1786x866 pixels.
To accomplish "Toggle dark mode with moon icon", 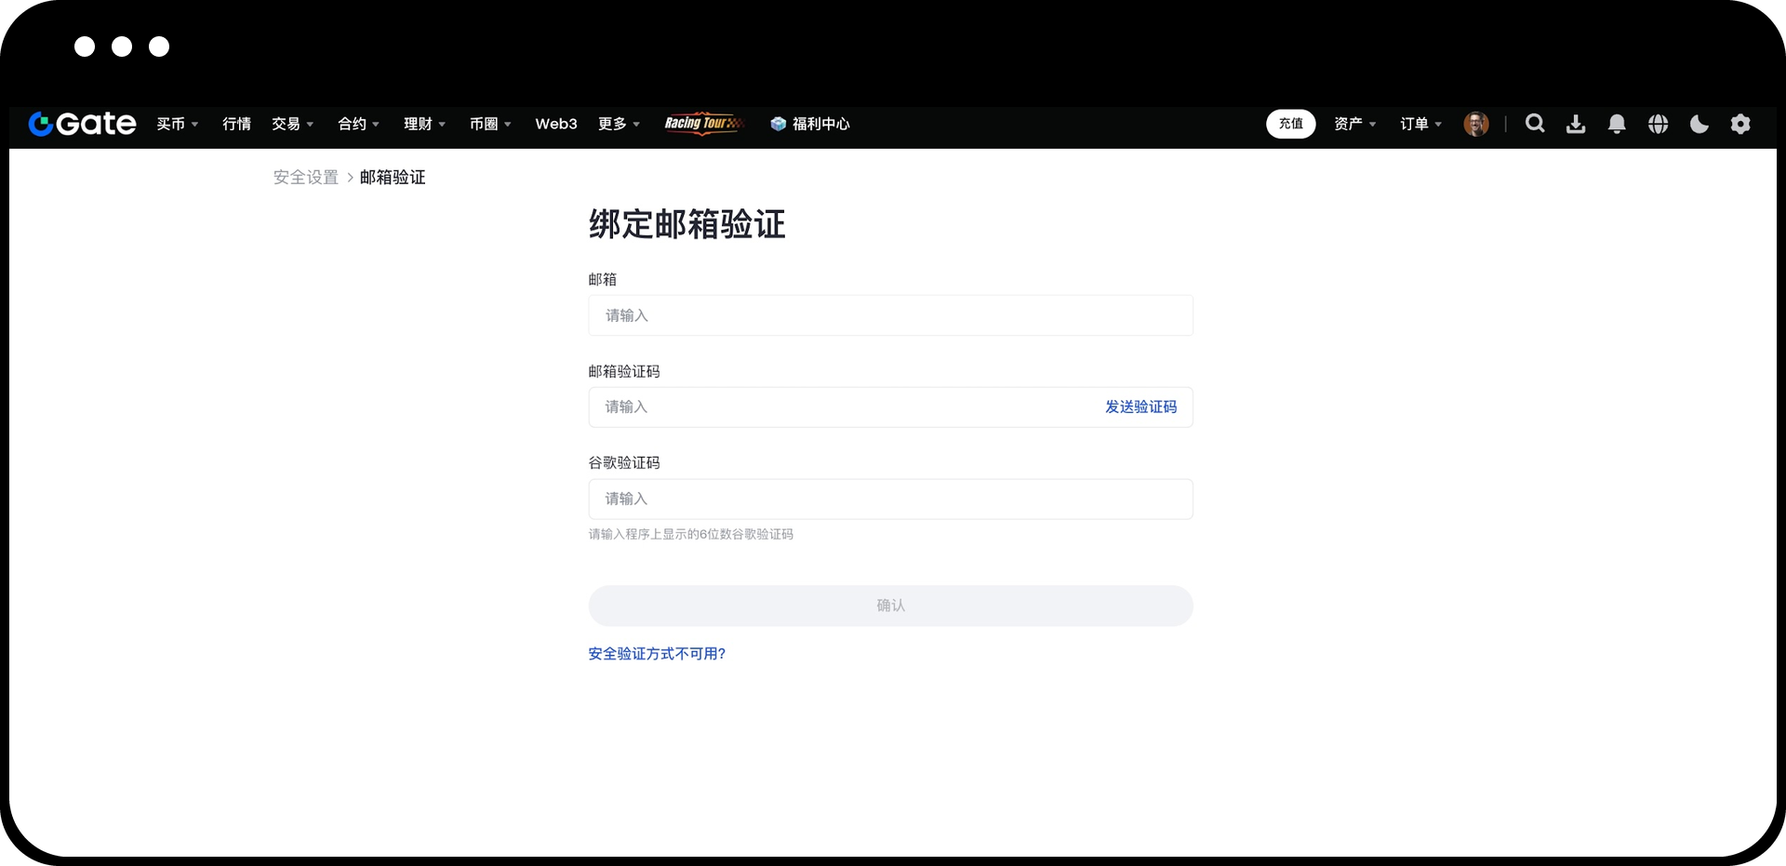I will click(x=1699, y=124).
